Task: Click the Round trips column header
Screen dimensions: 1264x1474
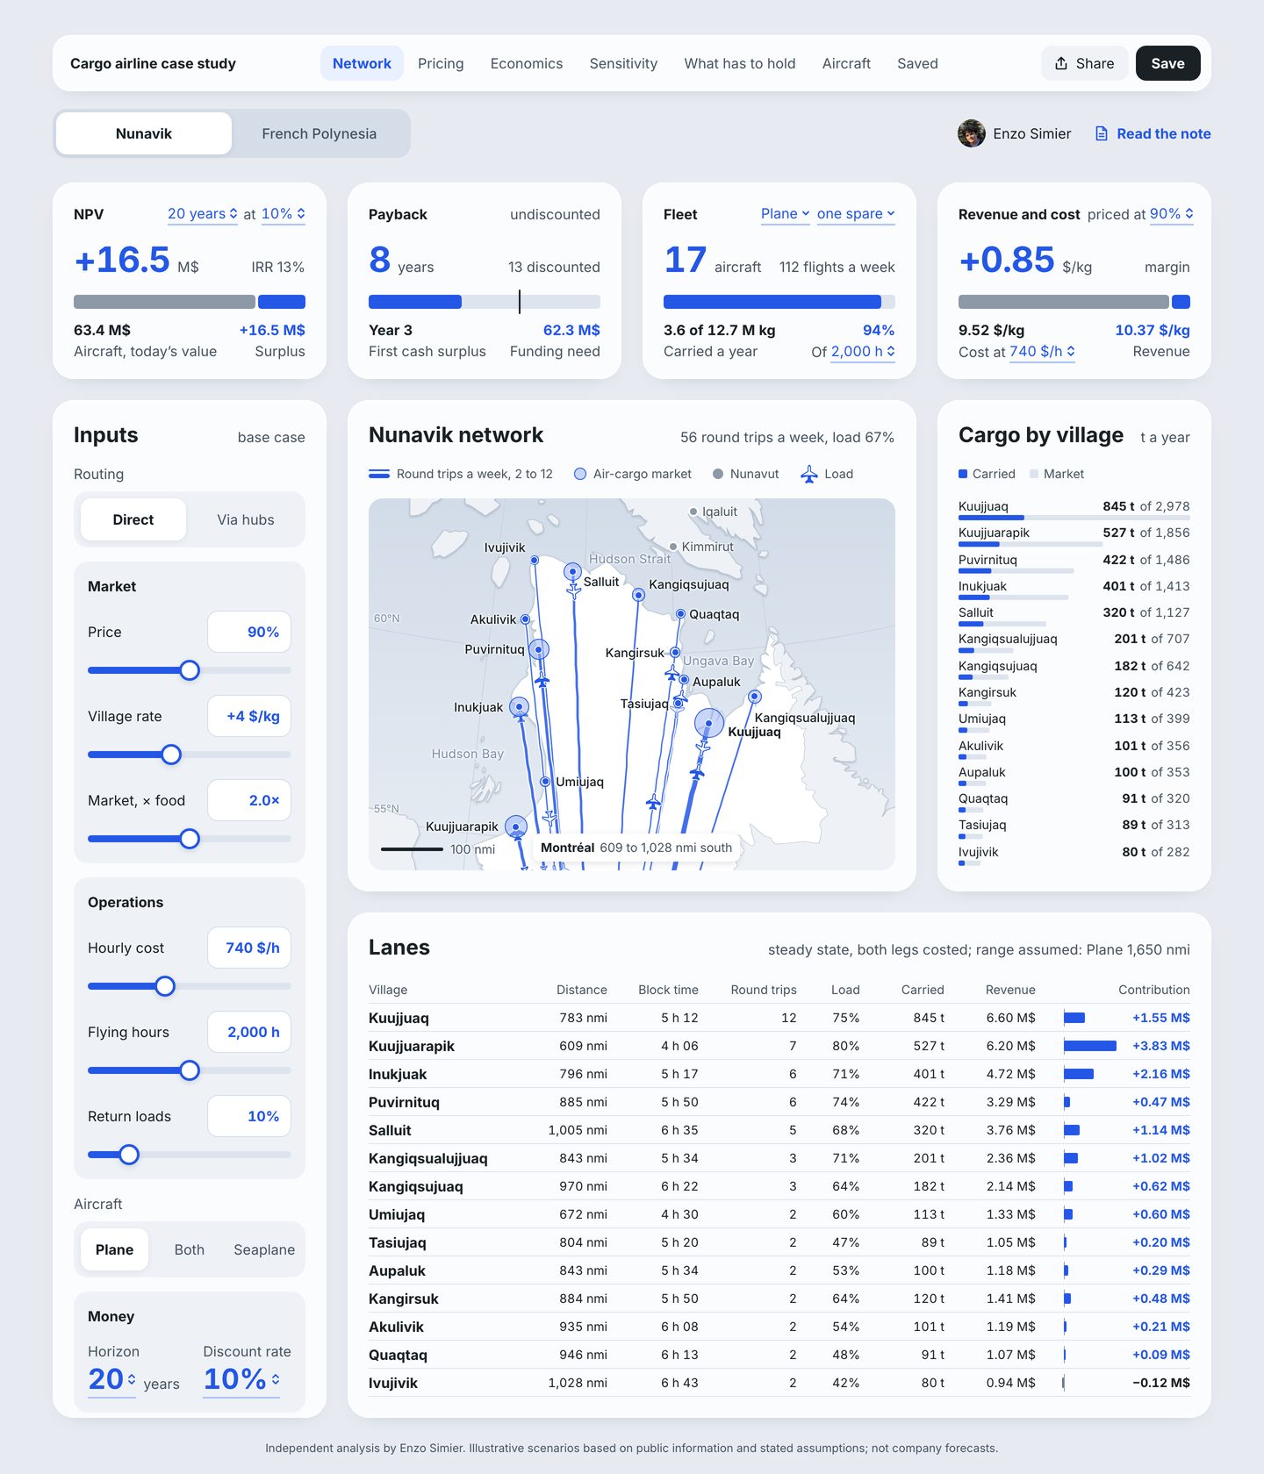Action: (764, 990)
